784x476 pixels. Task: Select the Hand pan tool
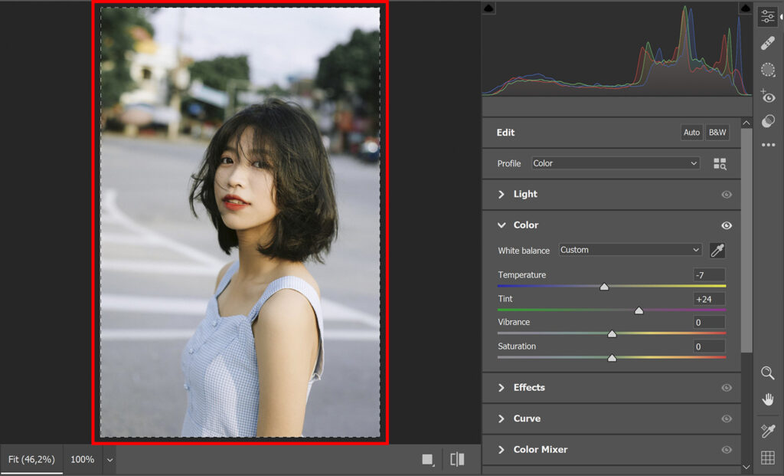[767, 399]
